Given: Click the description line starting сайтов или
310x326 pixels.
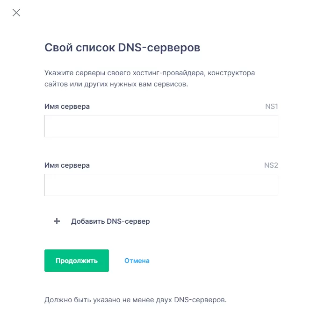Looking at the screenshot, I should coord(116,84).
